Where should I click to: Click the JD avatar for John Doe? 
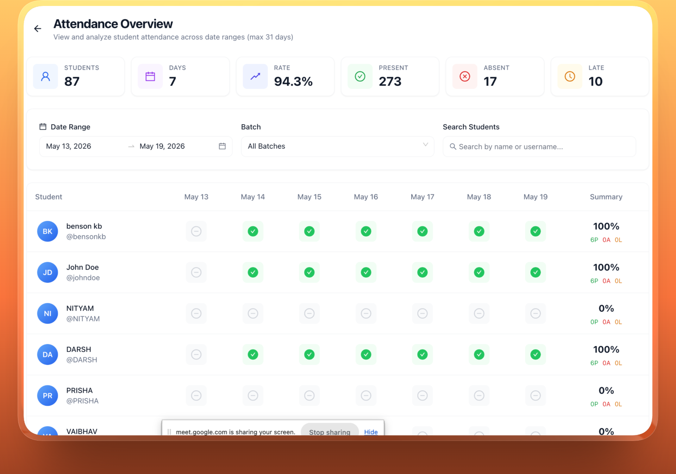(x=48, y=272)
